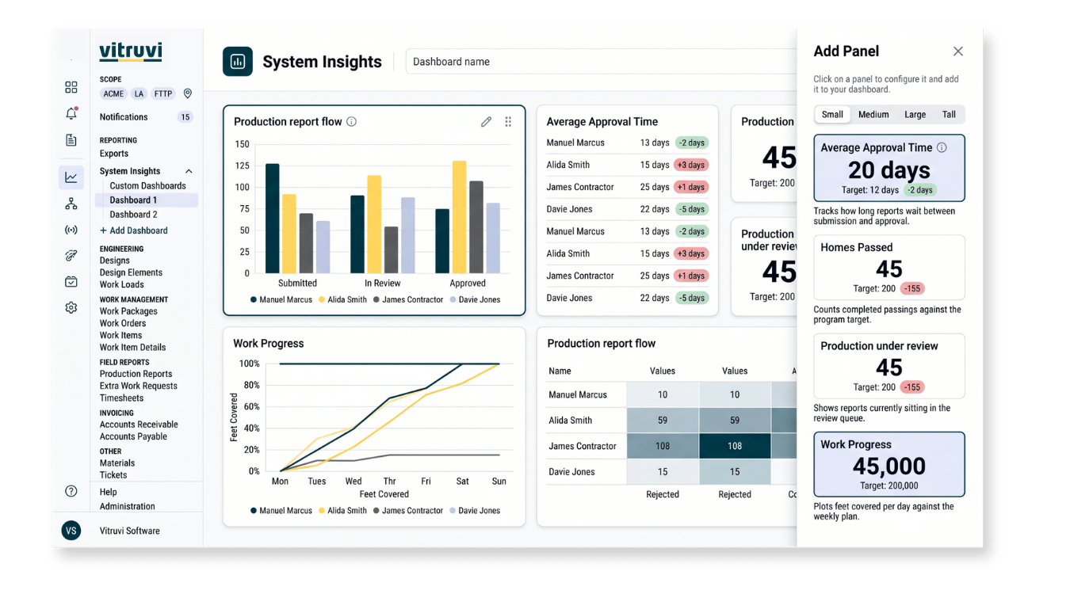Select the ACME scope chip

point(113,93)
